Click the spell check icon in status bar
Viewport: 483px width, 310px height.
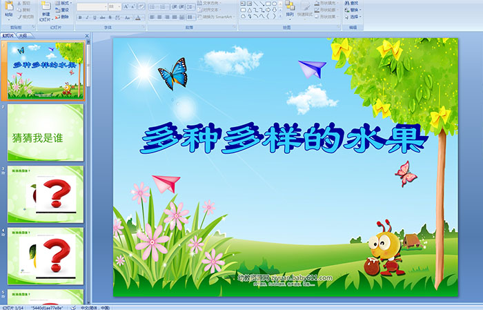point(73,307)
